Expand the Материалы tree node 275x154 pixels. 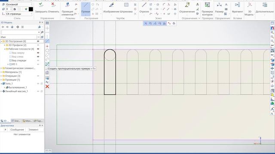click(x=1, y=72)
